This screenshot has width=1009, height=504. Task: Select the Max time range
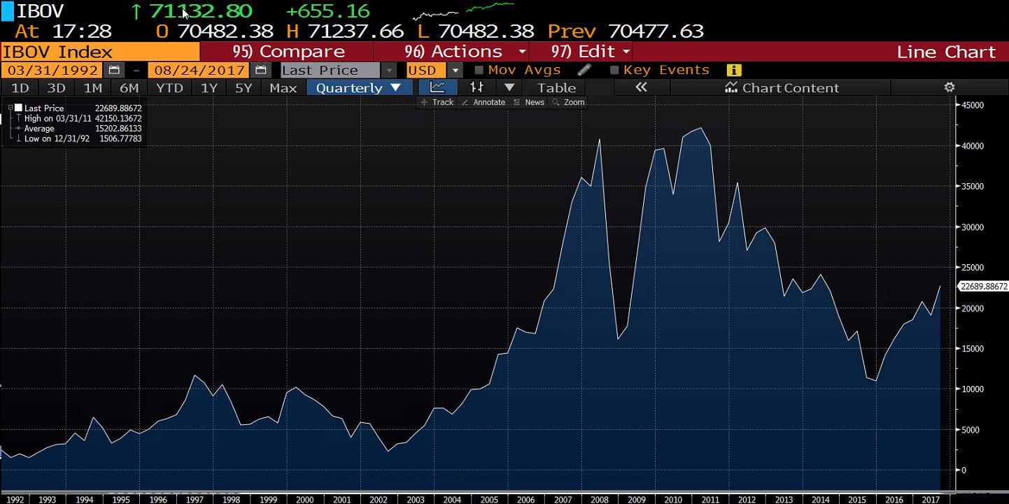(x=283, y=87)
